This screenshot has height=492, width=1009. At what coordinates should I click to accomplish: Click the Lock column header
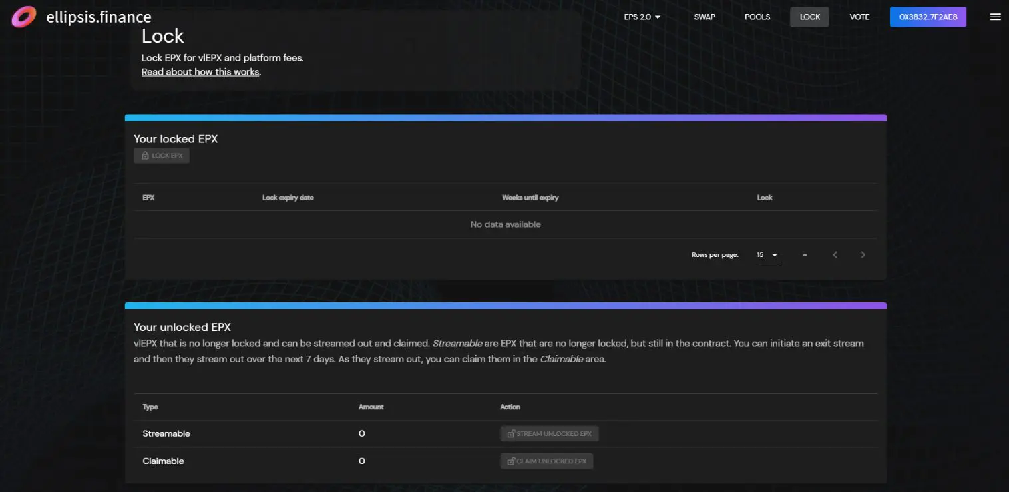(x=765, y=198)
